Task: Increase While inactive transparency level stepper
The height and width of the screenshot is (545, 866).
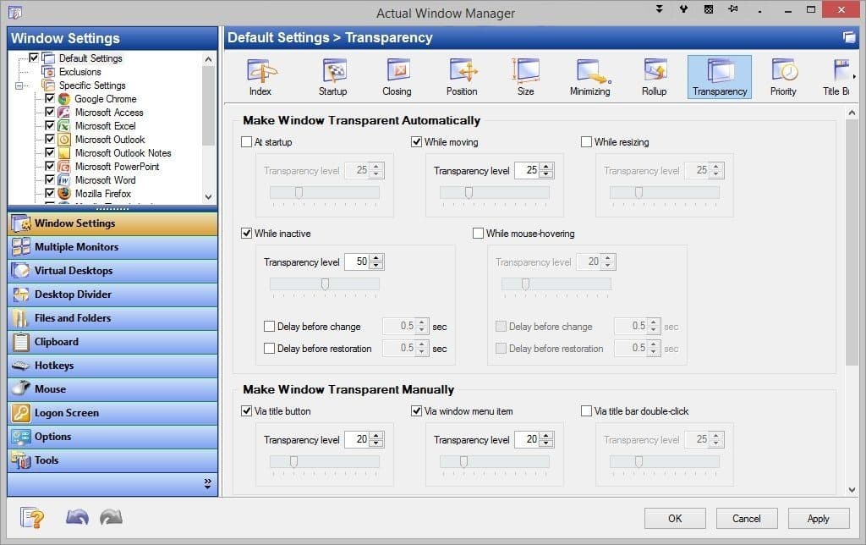Action: [x=377, y=257]
